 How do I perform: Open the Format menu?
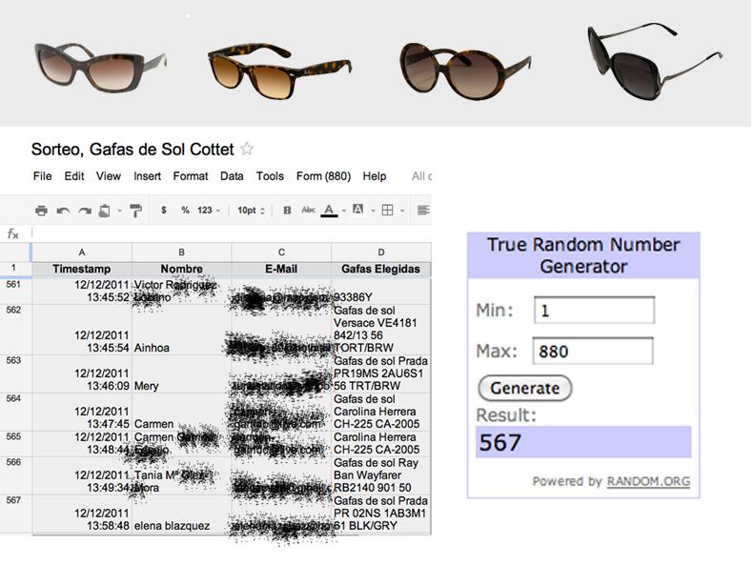point(191,176)
